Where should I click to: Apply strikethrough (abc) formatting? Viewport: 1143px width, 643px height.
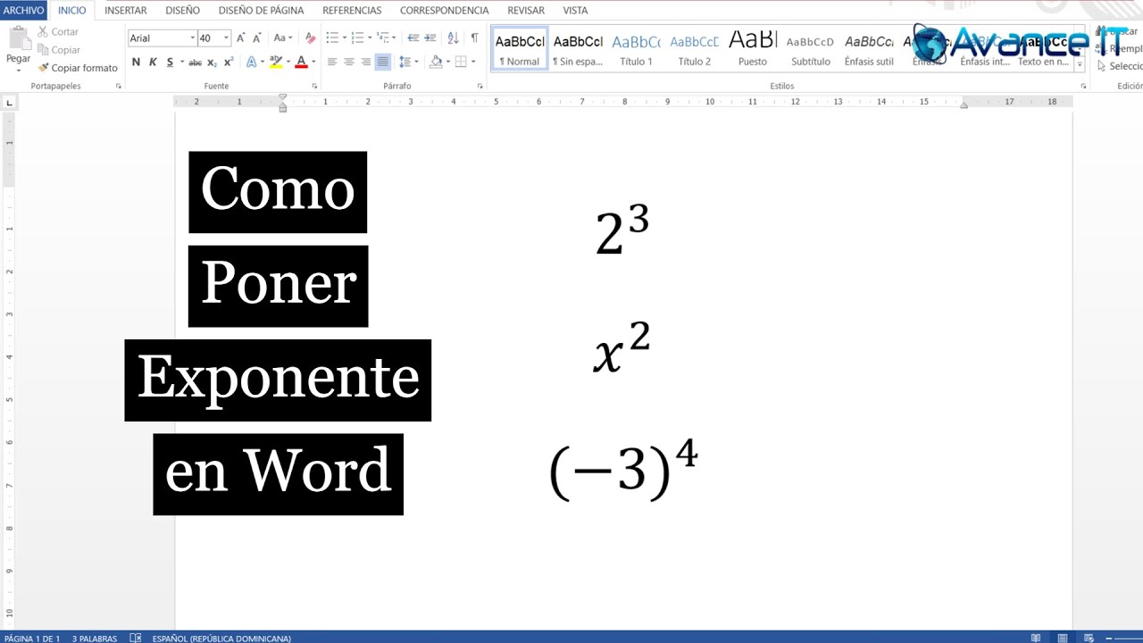(195, 62)
